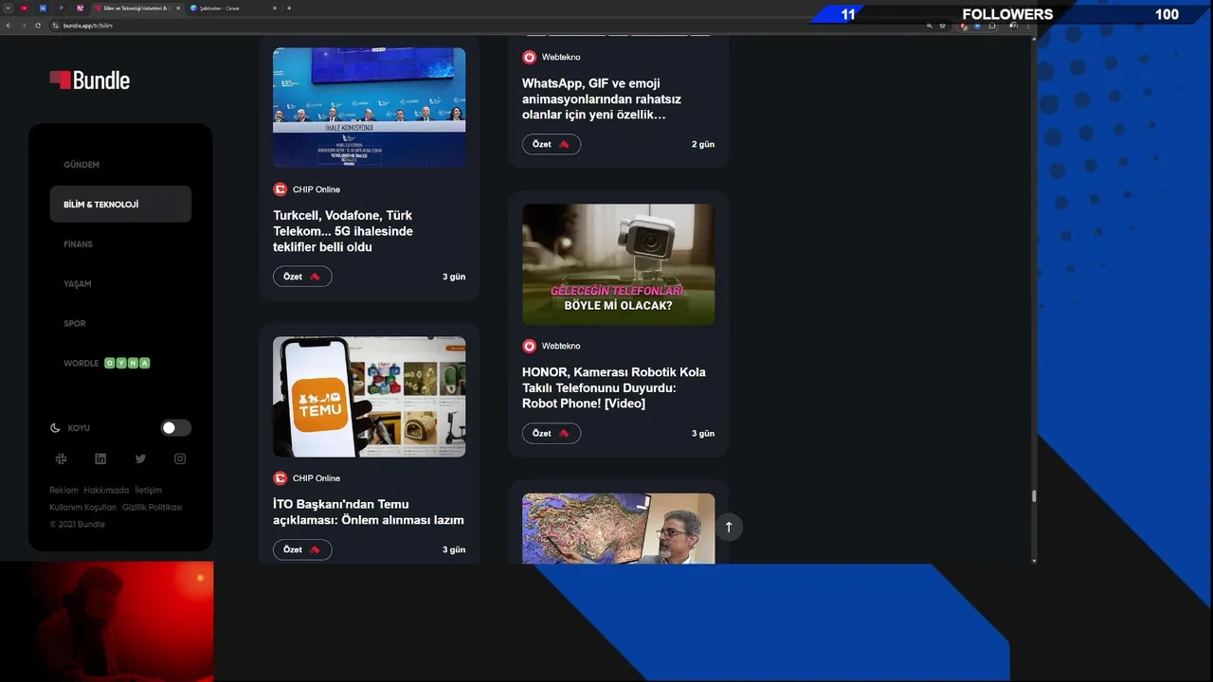
Task: Open WhatsApp GIF ve emoji headline
Action: coord(602,99)
